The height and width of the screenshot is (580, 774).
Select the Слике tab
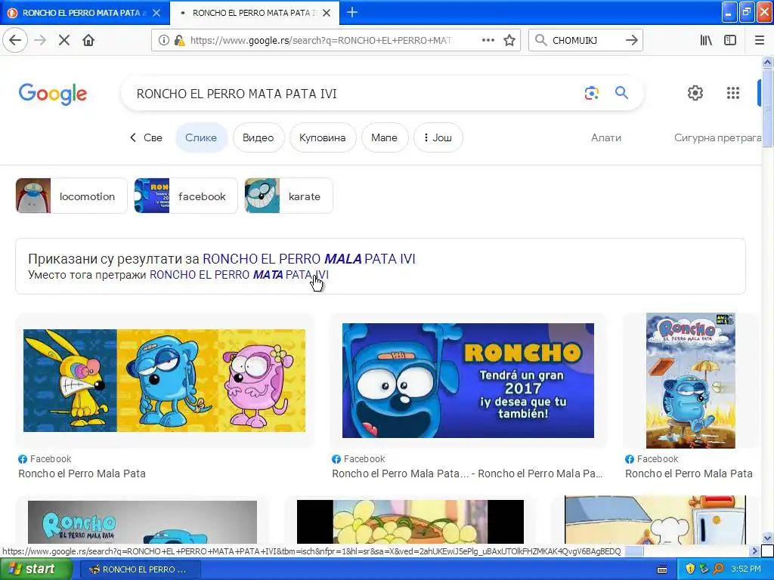[201, 137]
